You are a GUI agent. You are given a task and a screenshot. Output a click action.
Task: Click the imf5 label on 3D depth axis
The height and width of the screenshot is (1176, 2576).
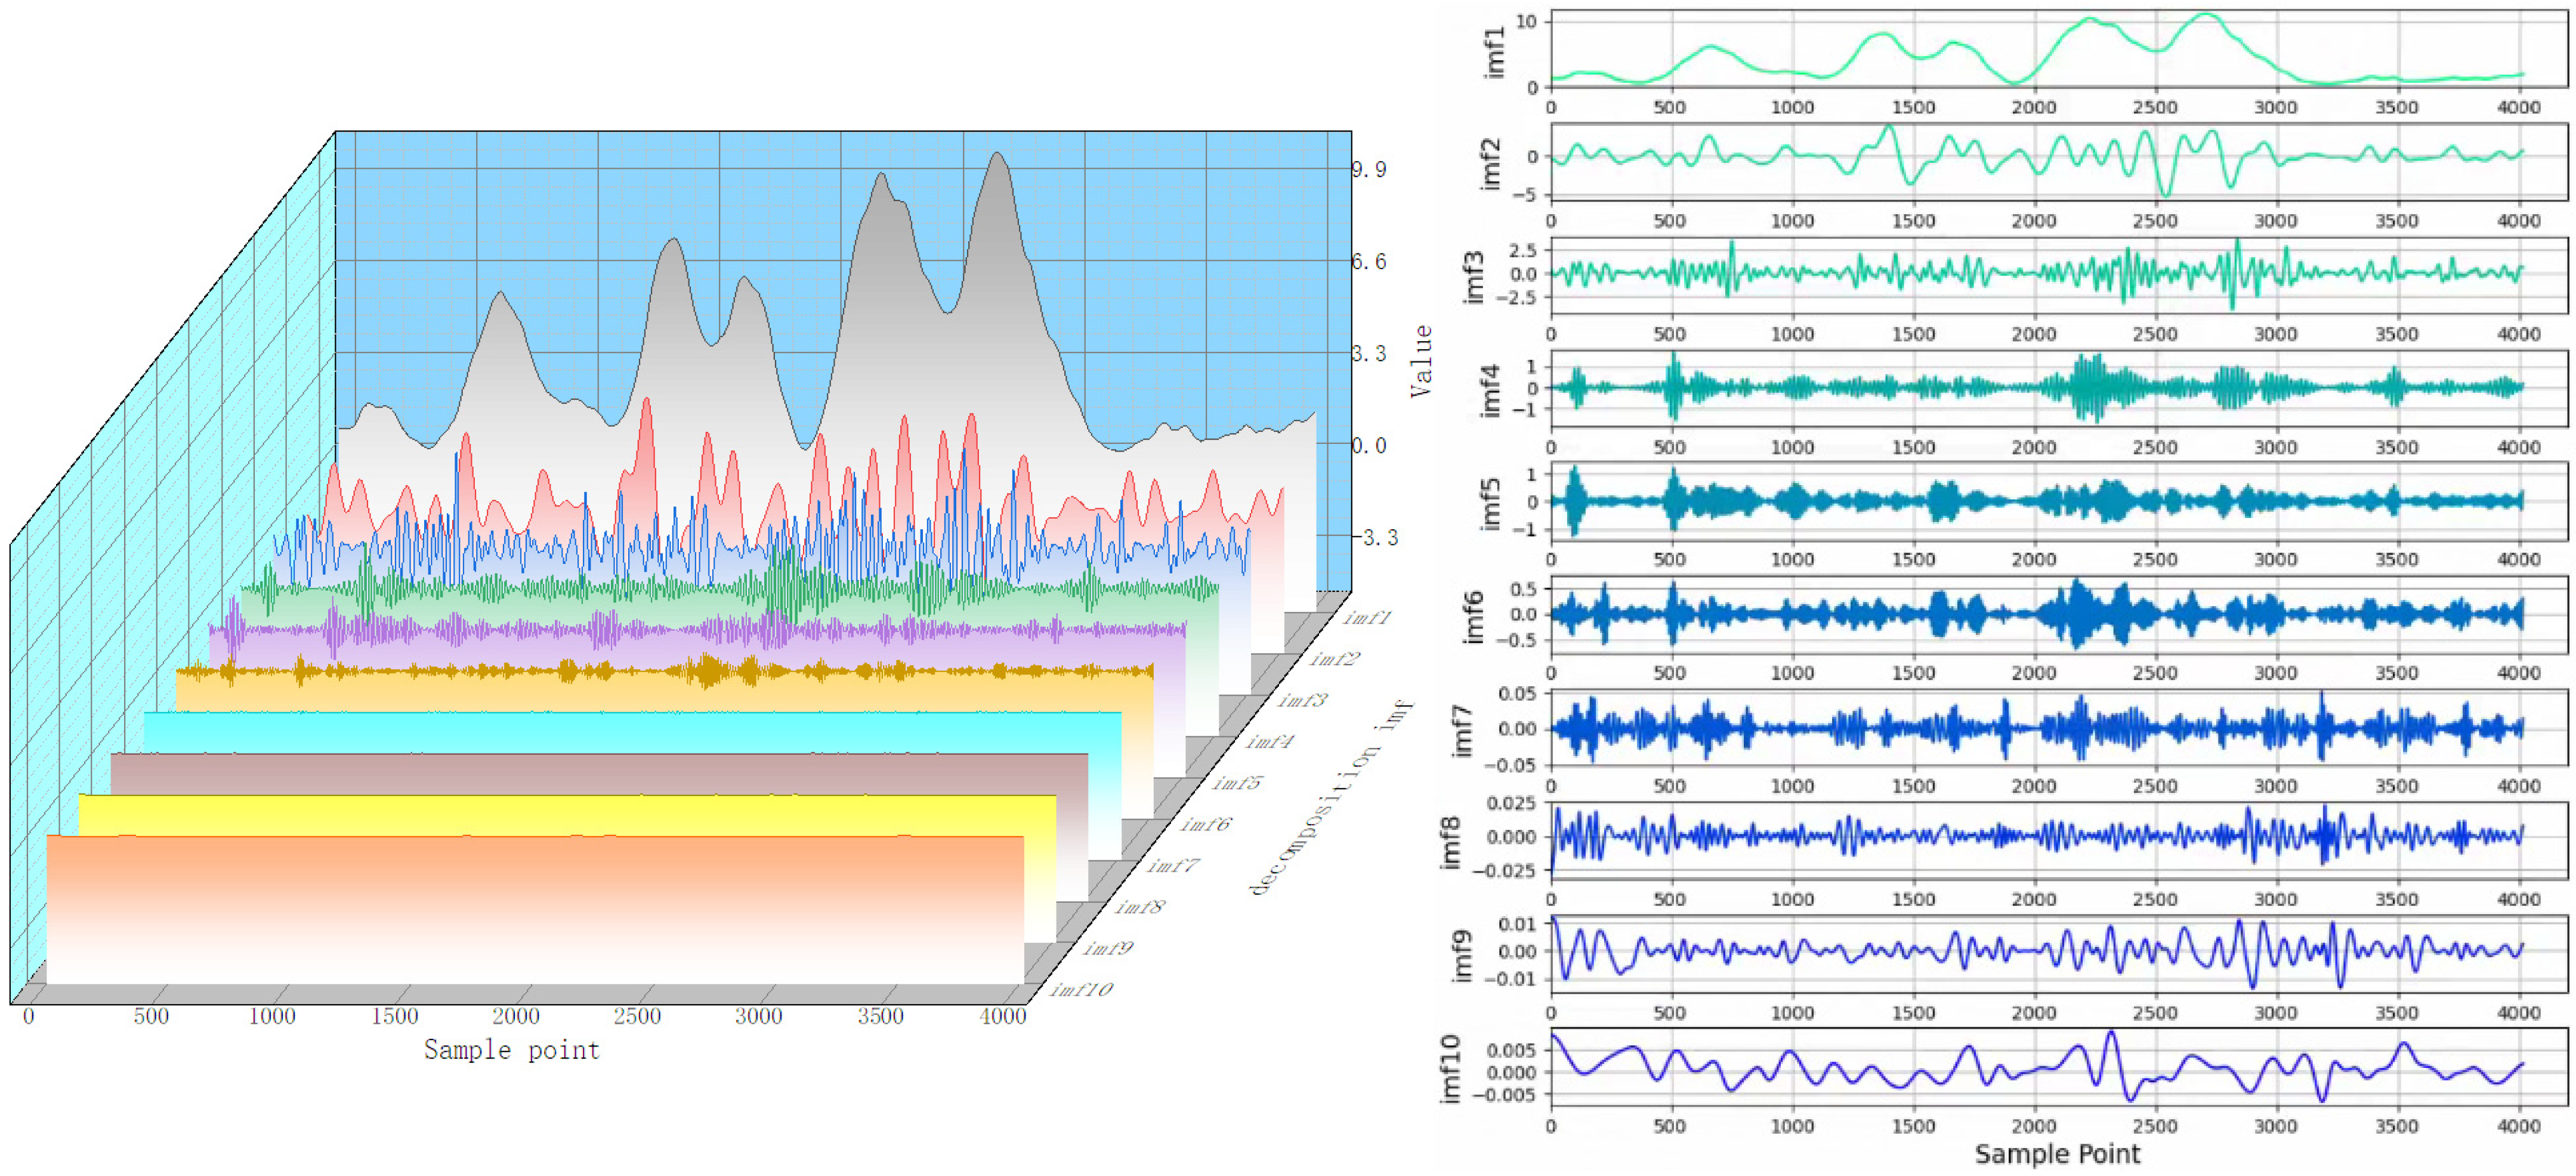(1237, 783)
